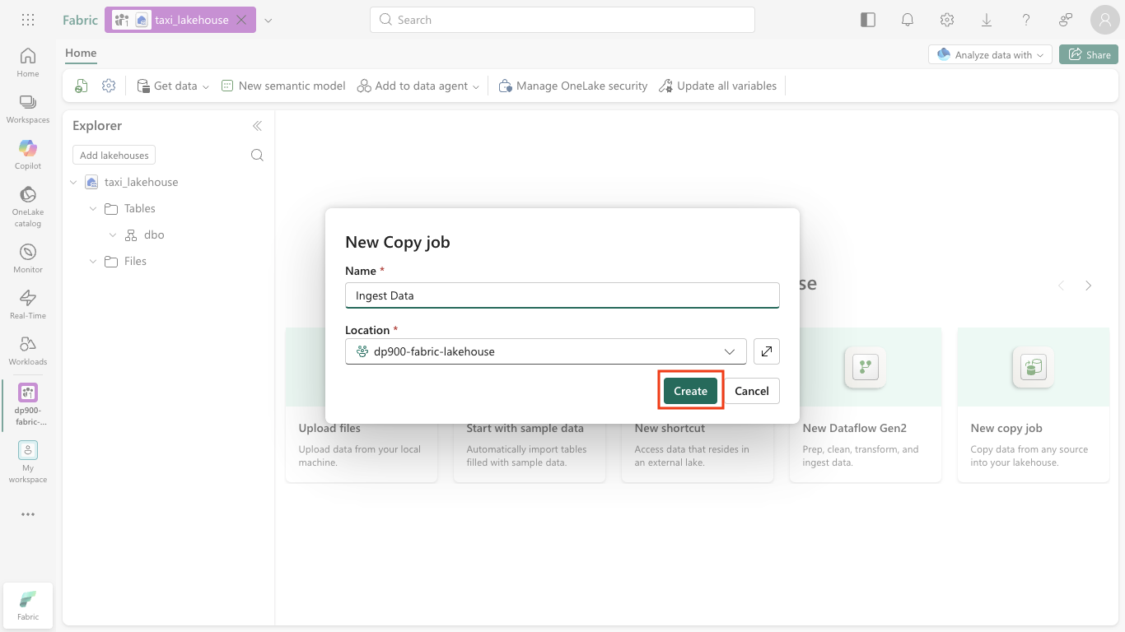Click the Fabric experience switcher at bottom left
1125x632 pixels.
pyautogui.click(x=28, y=605)
